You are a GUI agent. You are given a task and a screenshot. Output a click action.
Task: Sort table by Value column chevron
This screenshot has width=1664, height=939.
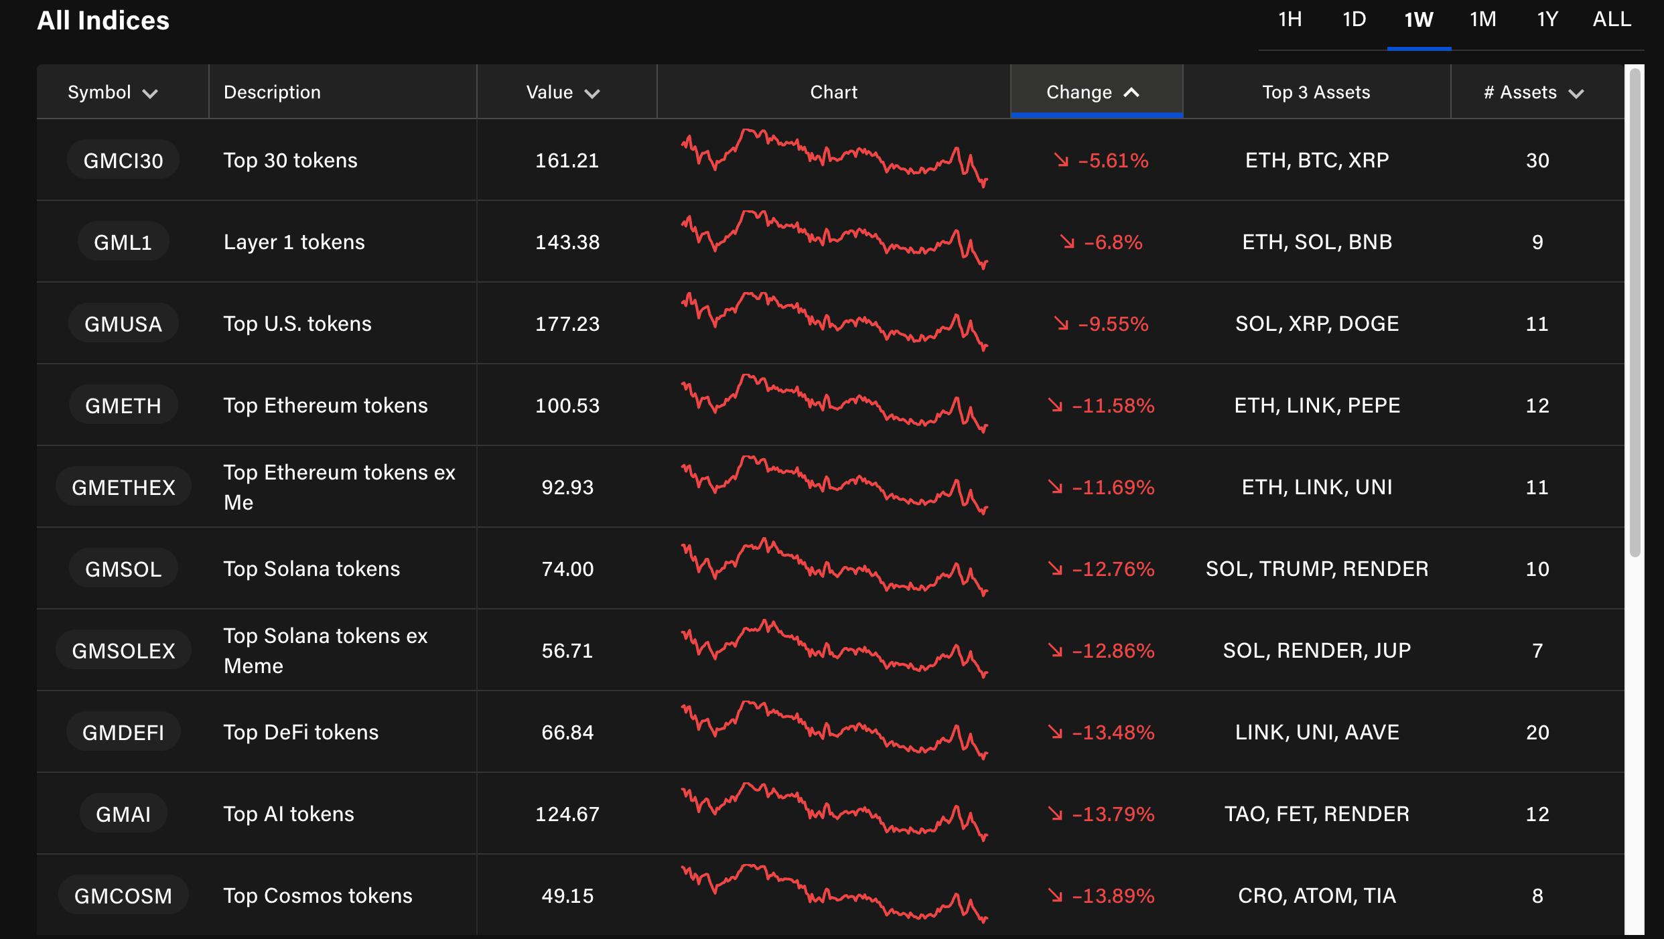click(592, 93)
